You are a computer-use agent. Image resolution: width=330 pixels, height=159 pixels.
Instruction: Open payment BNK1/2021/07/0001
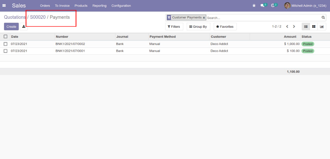[x=70, y=51]
